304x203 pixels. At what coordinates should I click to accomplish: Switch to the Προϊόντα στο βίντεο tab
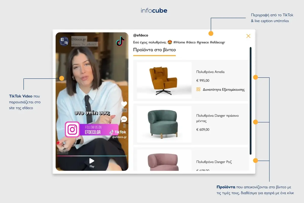[x=154, y=50]
